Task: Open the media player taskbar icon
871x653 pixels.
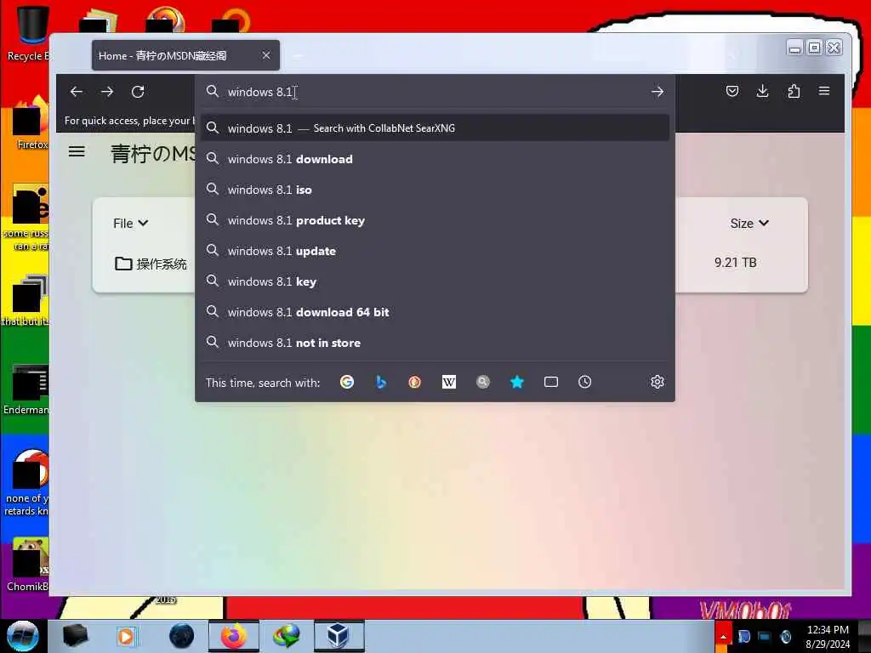Action: tap(126, 636)
